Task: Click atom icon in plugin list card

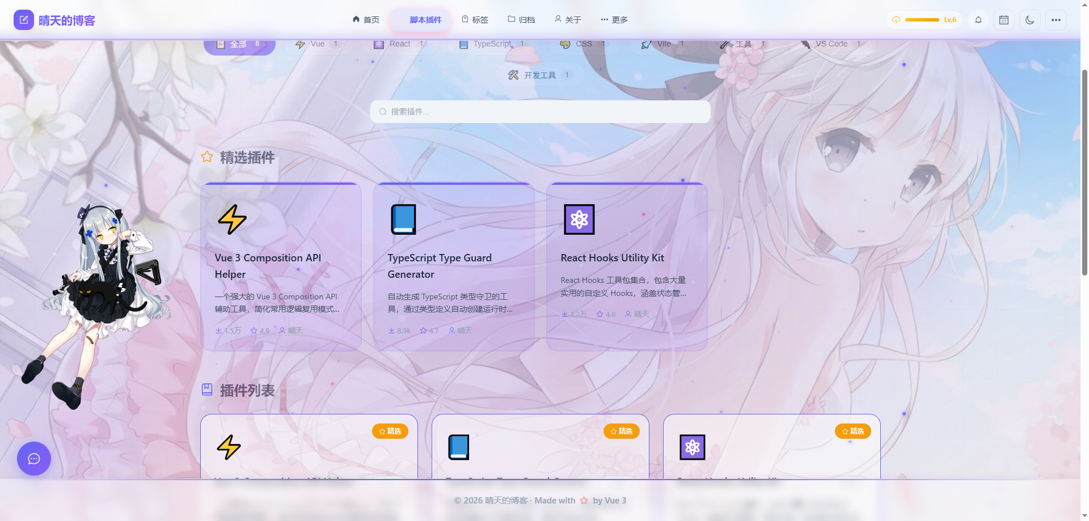Action: 693,447
